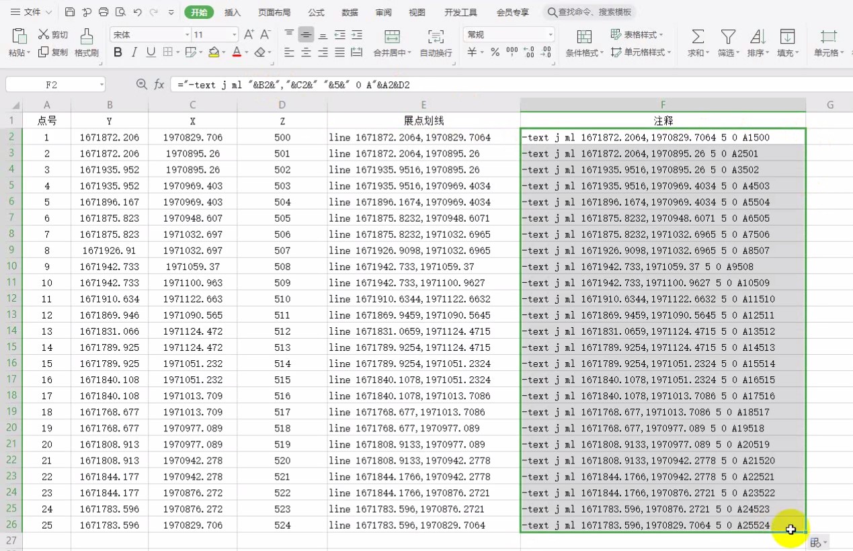Click Wrap Text (自动换行) icon
The height and width of the screenshot is (551, 853).
pos(436,37)
